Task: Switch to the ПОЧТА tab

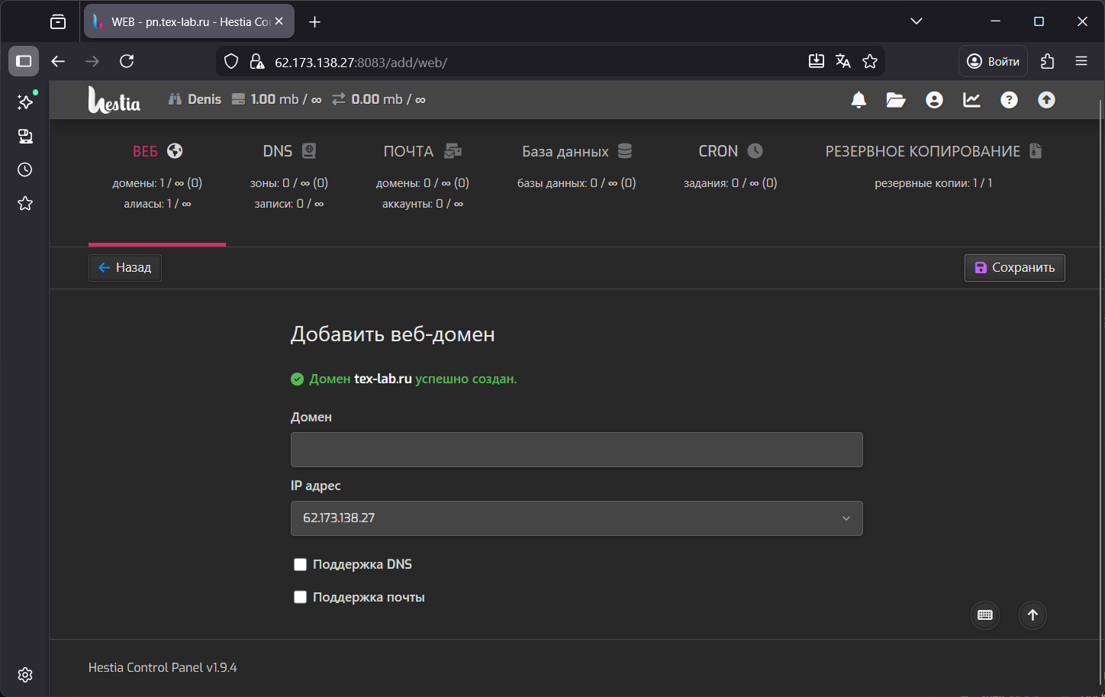Action: click(422, 152)
